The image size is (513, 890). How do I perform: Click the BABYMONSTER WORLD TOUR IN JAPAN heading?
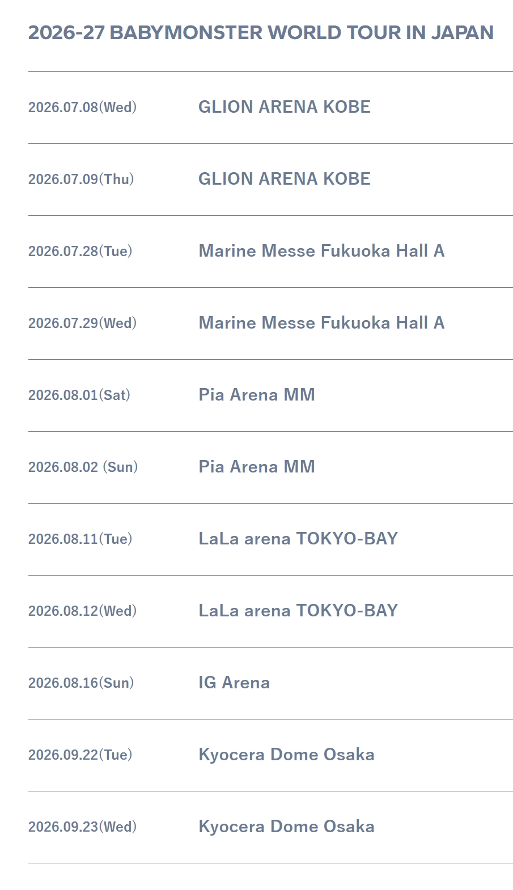pyautogui.click(x=261, y=33)
